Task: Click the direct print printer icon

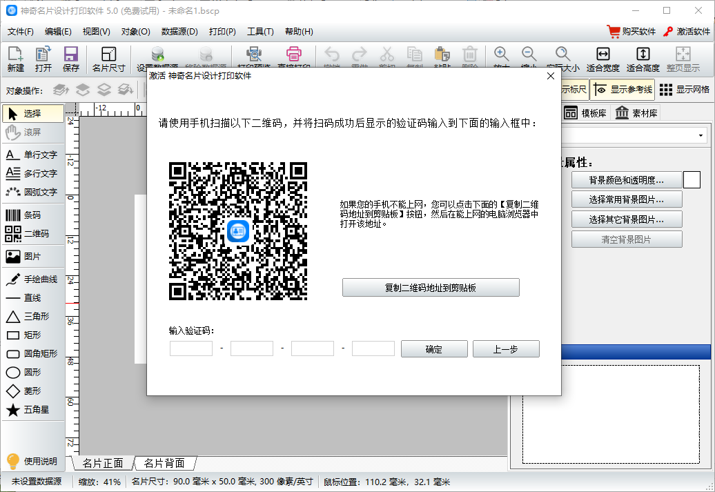Action: pos(294,55)
